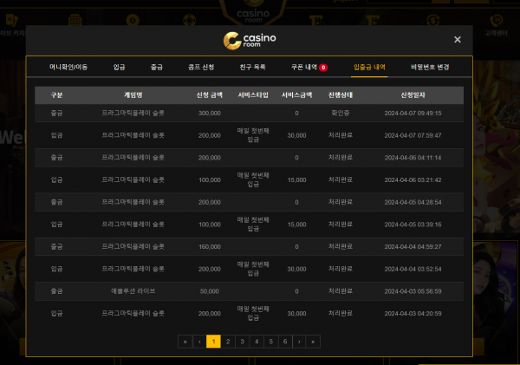Open the 비밀번호 변경 tab

430,67
